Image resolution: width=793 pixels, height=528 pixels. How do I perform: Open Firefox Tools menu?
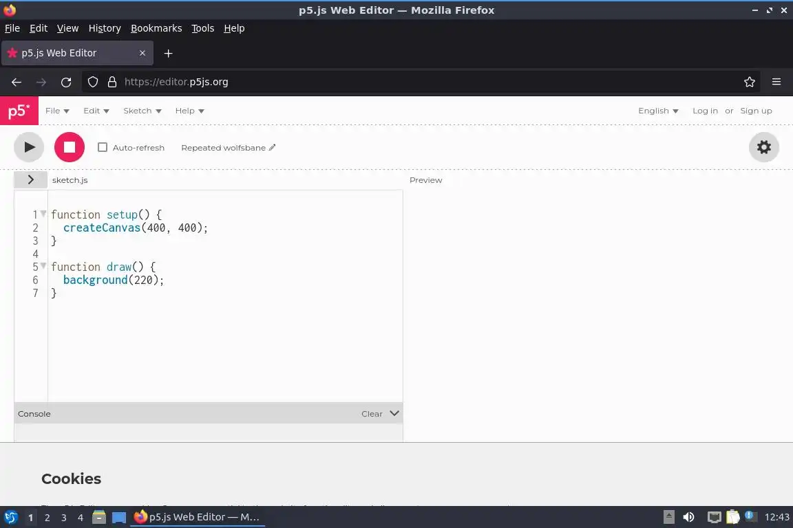coord(203,28)
